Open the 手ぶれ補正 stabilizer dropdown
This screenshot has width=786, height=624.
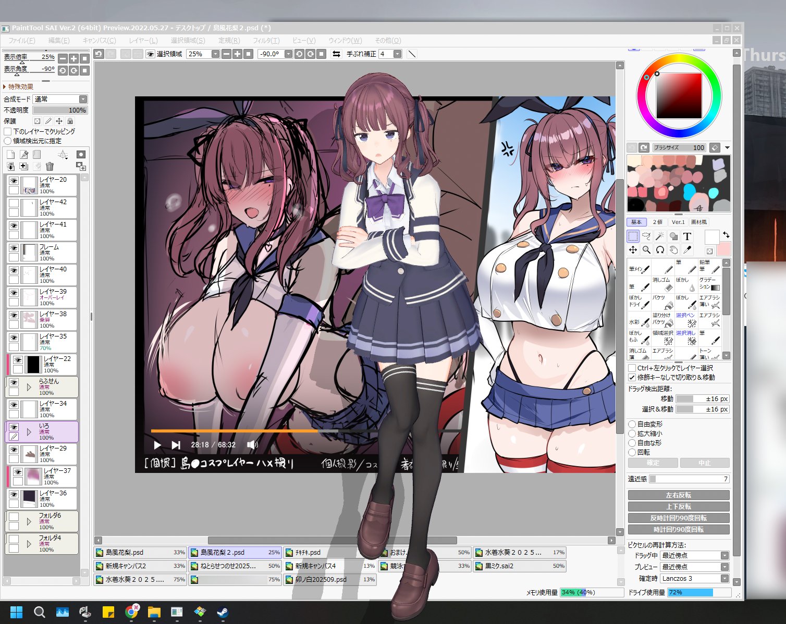click(x=397, y=54)
